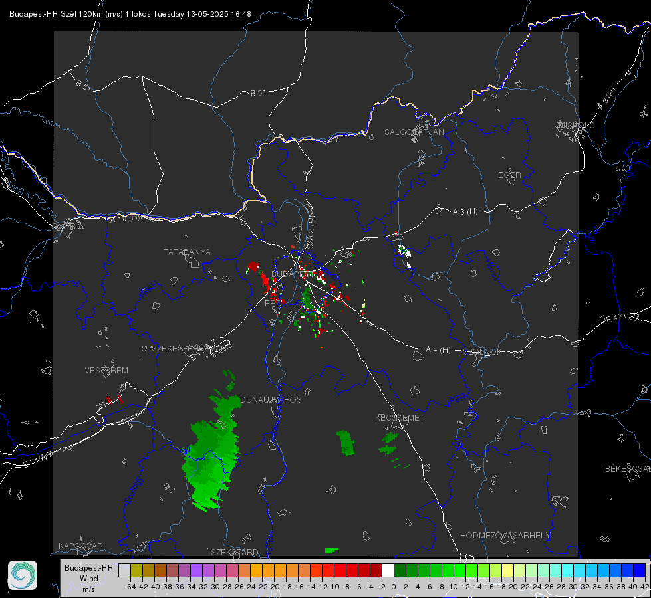Select the KAPOSVÁR city label
Image resolution: width=651 pixels, height=598 pixels.
[80, 546]
